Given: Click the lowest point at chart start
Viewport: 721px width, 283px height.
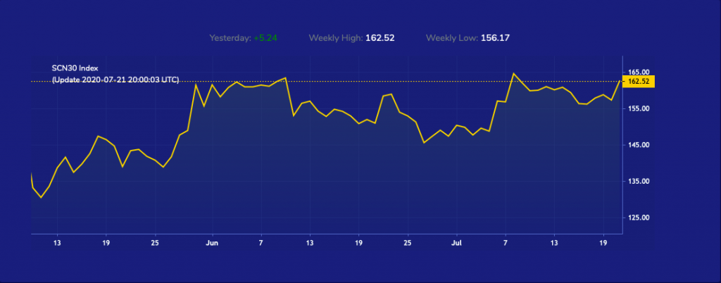Looking at the screenshot, I should tap(41, 198).
